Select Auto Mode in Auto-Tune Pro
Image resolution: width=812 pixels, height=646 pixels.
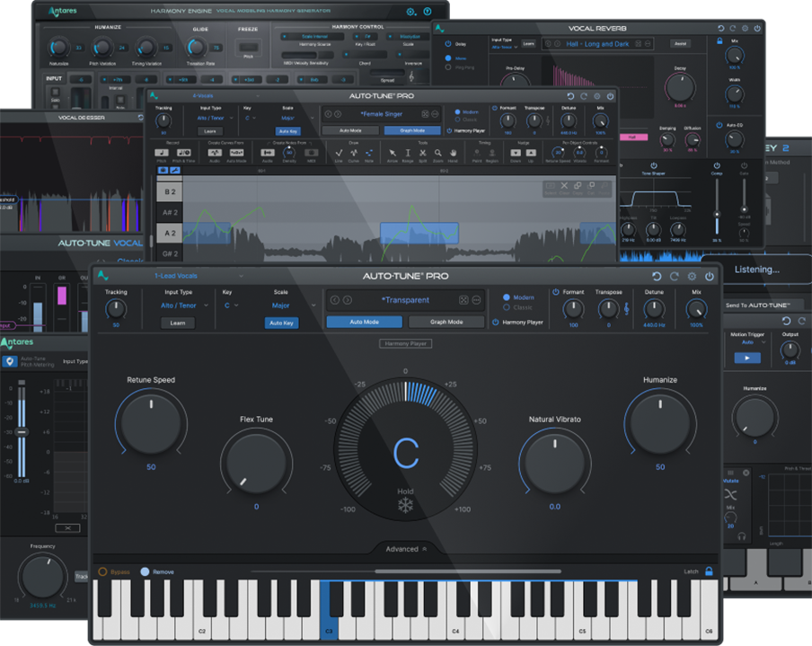point(365,320)
